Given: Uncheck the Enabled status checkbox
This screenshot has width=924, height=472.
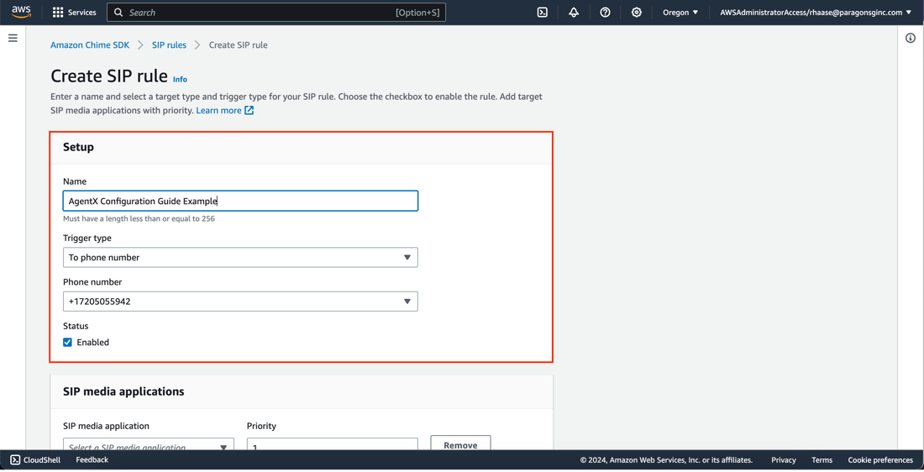Looking at the screenshot, I should [x=68, y=343].
